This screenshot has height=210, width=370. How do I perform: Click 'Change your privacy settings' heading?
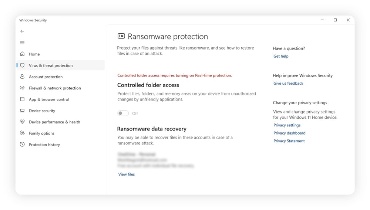(300, 102)
